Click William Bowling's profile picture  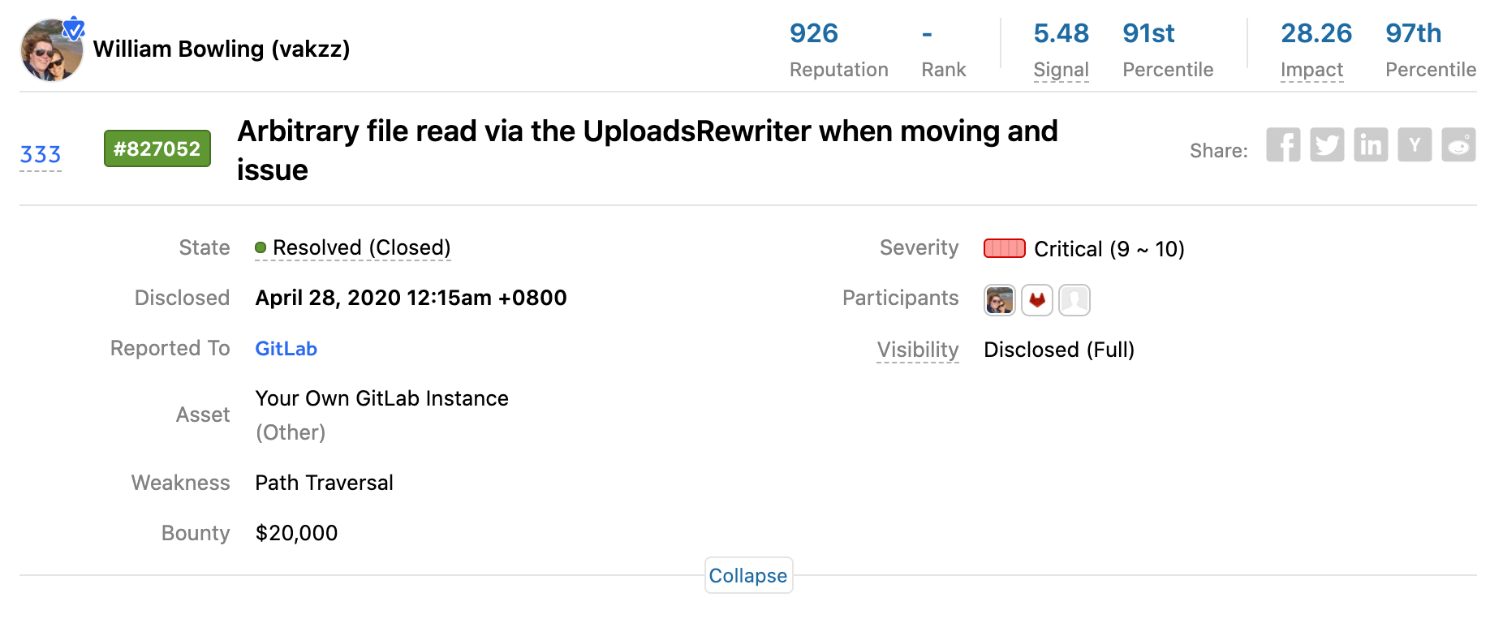[51, 50]
